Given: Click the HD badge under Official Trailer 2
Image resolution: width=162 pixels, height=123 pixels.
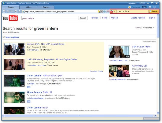Looking at the screenshot, I should point(29,87).
